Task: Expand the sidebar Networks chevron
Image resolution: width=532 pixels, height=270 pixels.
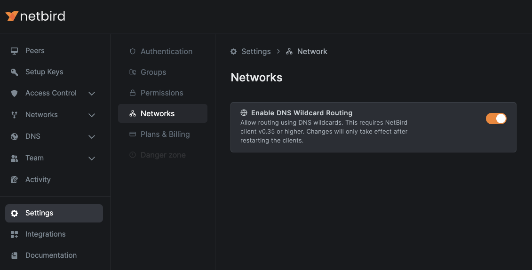Action: pos(92,115)
